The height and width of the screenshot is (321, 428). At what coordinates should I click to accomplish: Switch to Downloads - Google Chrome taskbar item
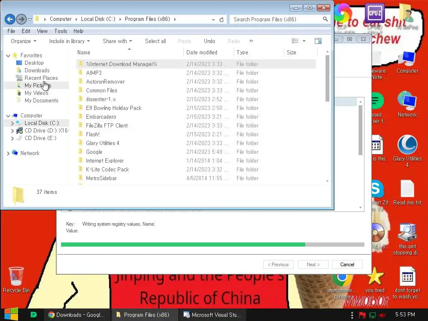(x=77, y=315)
